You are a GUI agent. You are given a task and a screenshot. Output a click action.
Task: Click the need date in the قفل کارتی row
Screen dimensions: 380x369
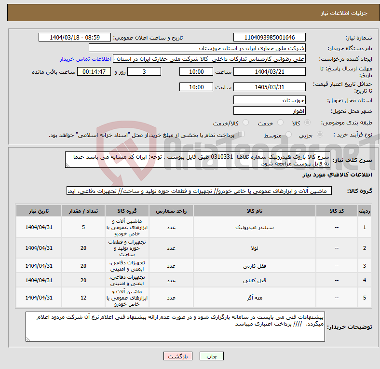point(39,266)
